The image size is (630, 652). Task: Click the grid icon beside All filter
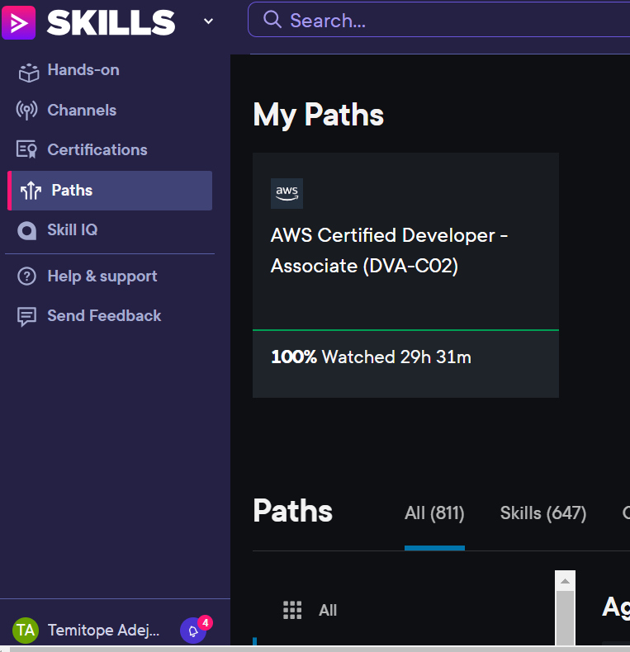pyautogui.click(x=292, y=610)
